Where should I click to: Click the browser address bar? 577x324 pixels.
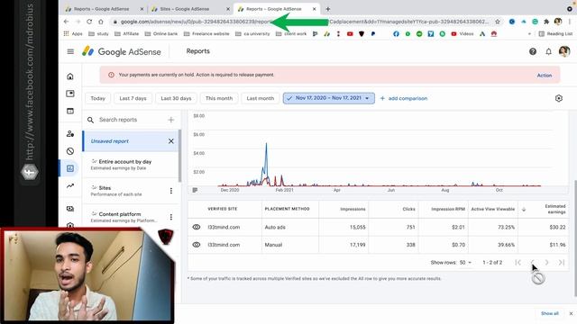coord(302,22)
